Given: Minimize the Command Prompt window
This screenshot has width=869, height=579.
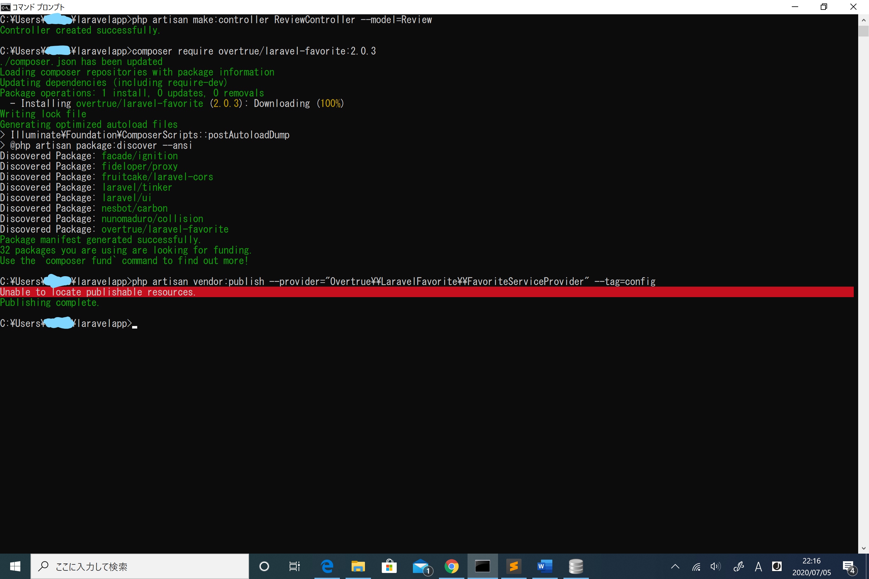Looking at the screenshot, I should click(795, 7).
